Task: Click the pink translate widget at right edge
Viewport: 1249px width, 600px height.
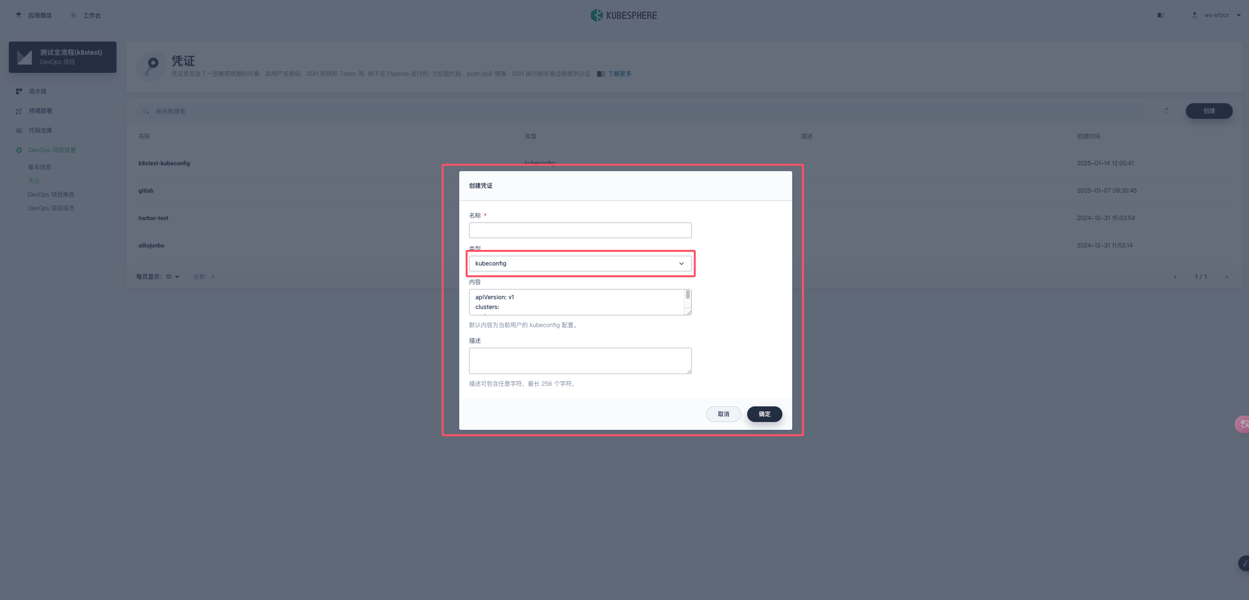Action: pyautogui.click(x=1243, y=424)
